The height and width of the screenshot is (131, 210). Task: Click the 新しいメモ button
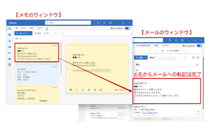click(x=21, y=33)
